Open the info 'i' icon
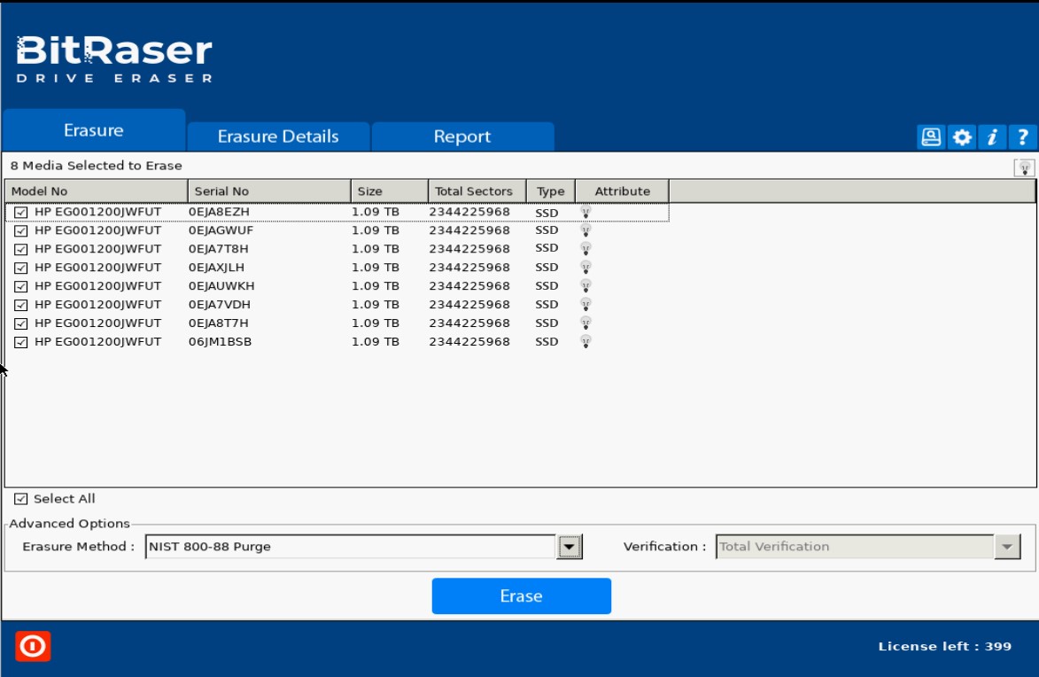The height and width of the screenshot is (677, 1039). point(992,137)
